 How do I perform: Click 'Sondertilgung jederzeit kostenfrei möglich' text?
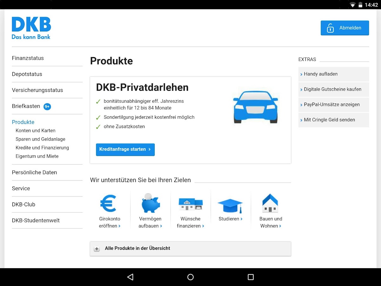149,117
